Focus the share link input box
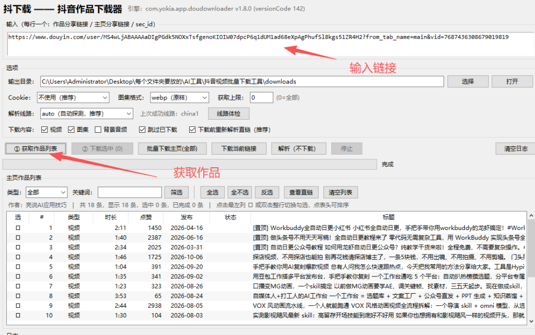535x335 pixels. click(x=271, y=44)
